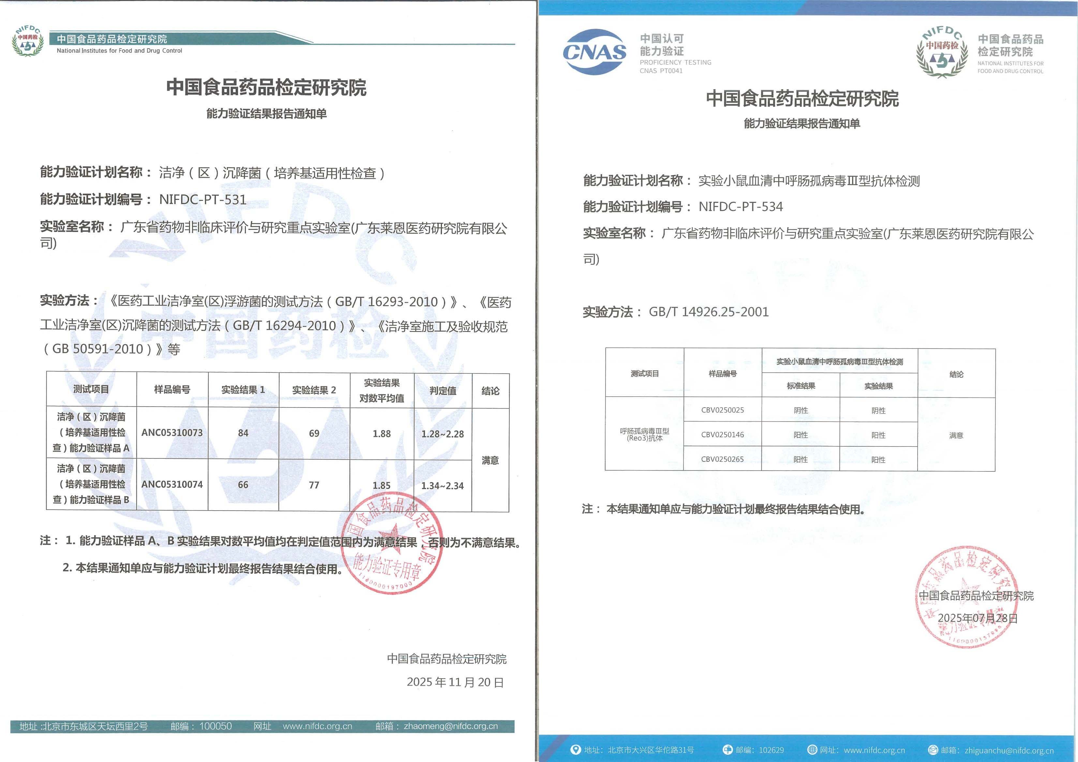Open www.nifdc.org.cn link in right footer
The height and width of the screenshot is (762, 1078).
coord(874,750)
